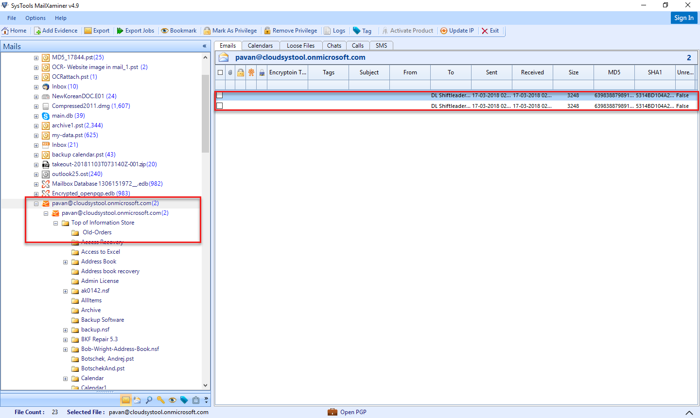
Task: Select Botschek, Andrej.pst folder
Action: coord(107,359)
